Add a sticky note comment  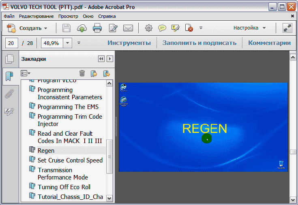pos(162,28)
